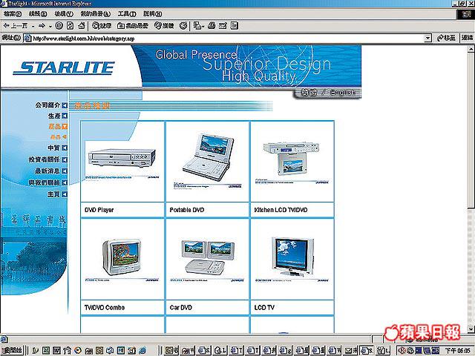Screen dimensions: 475x356
Task: Click the Car DVD product image
Action: coord(207,260)
